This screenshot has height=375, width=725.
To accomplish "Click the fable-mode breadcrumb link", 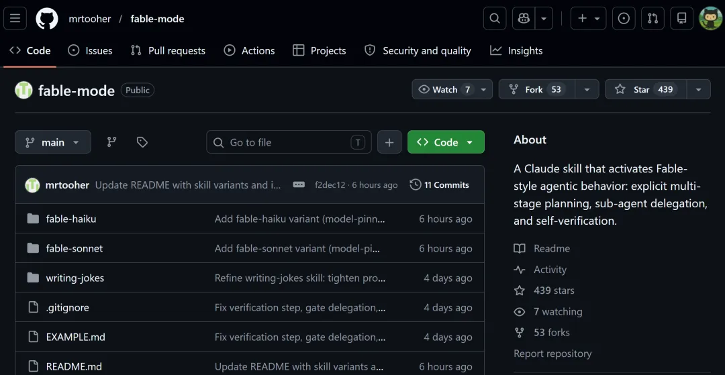I will (x=157, y=19).
